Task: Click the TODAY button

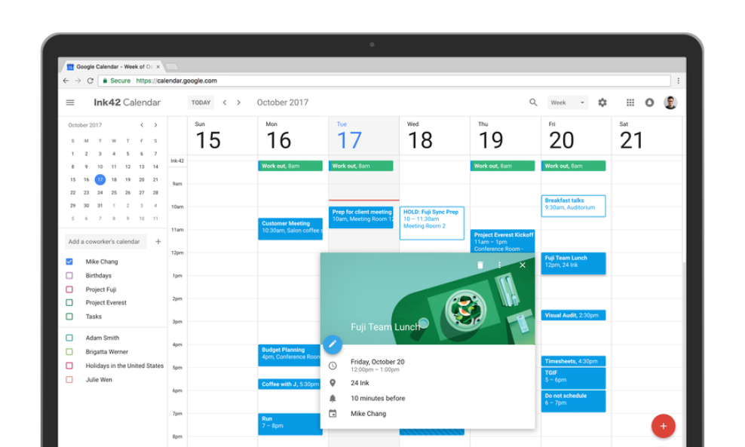Action: [x=201, y=103]
